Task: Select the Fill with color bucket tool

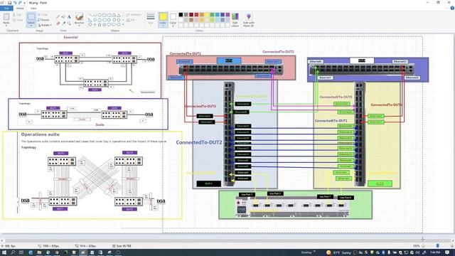Action: click(x=63, y=17)
